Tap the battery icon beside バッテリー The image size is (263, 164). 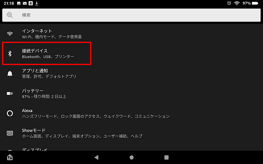click(10, 93)
